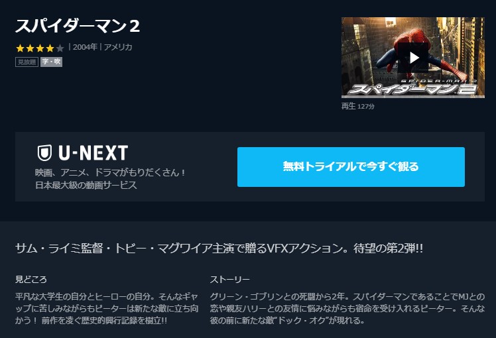This screenshot has height=338, width=496.
Task: Click the fifth gray rating star
Action: 60,48
